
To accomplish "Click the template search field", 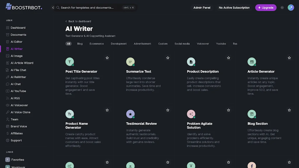I will coord(88,8).
